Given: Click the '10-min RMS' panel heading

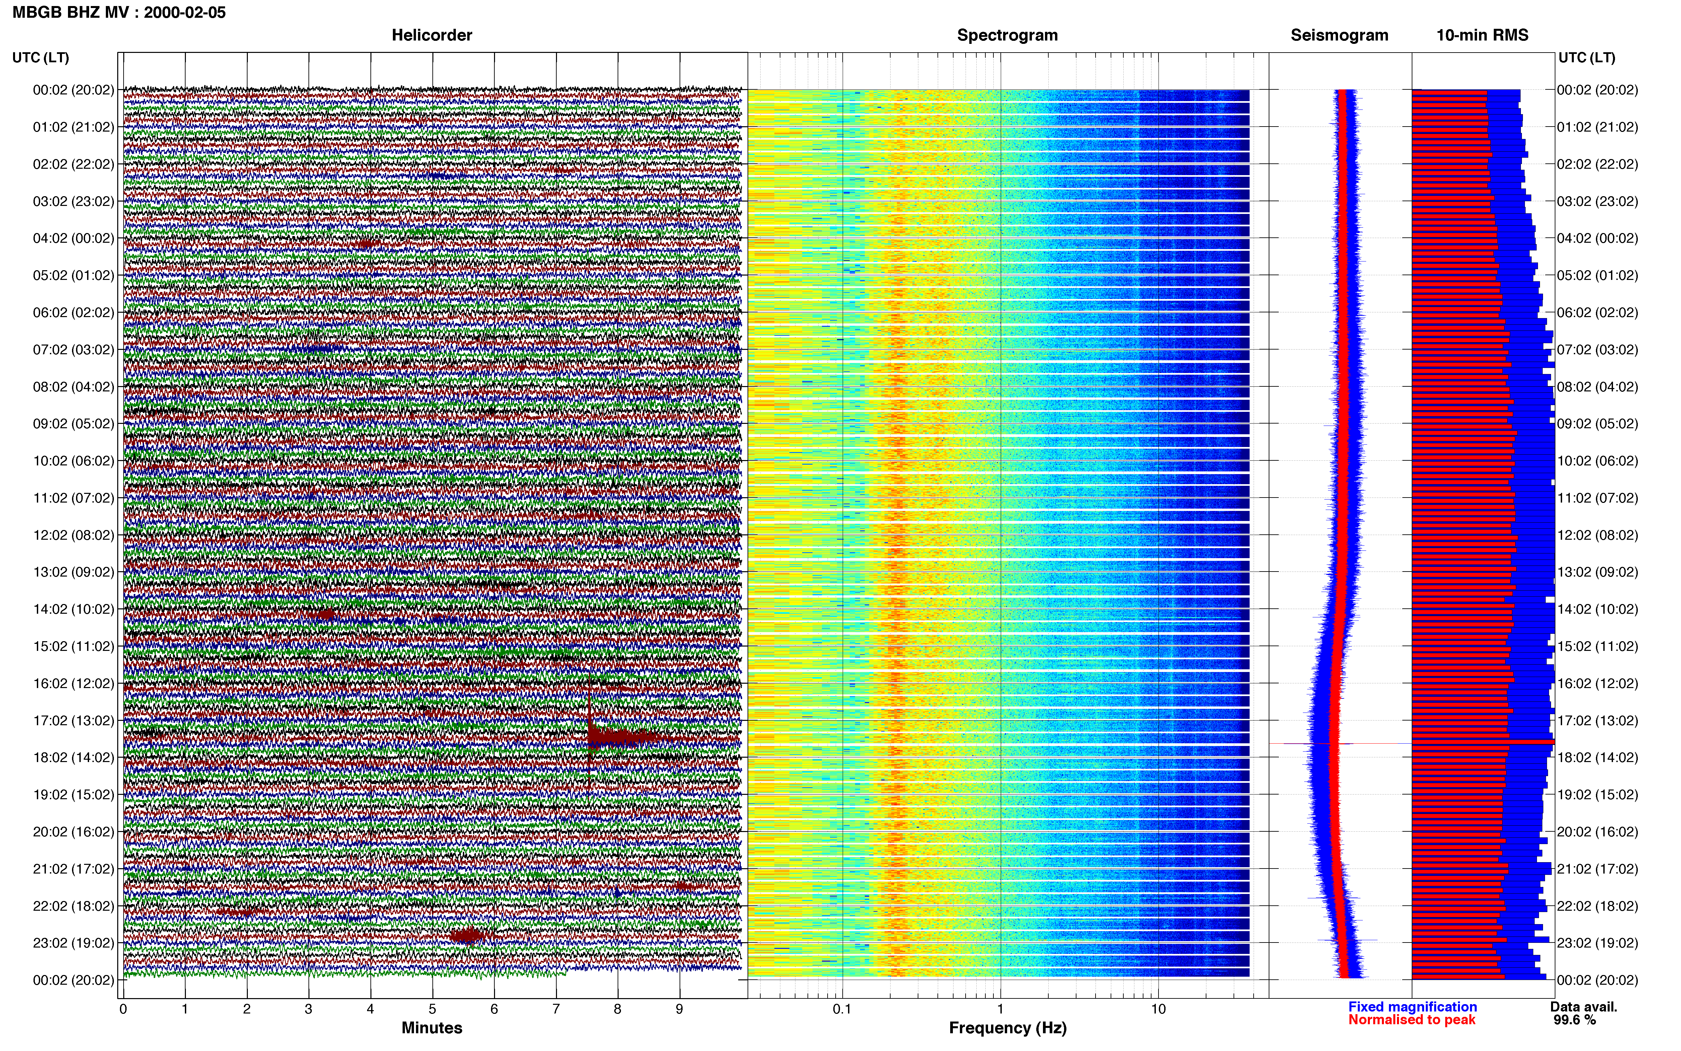Looking at the screenshot, I should (1482, 35).
